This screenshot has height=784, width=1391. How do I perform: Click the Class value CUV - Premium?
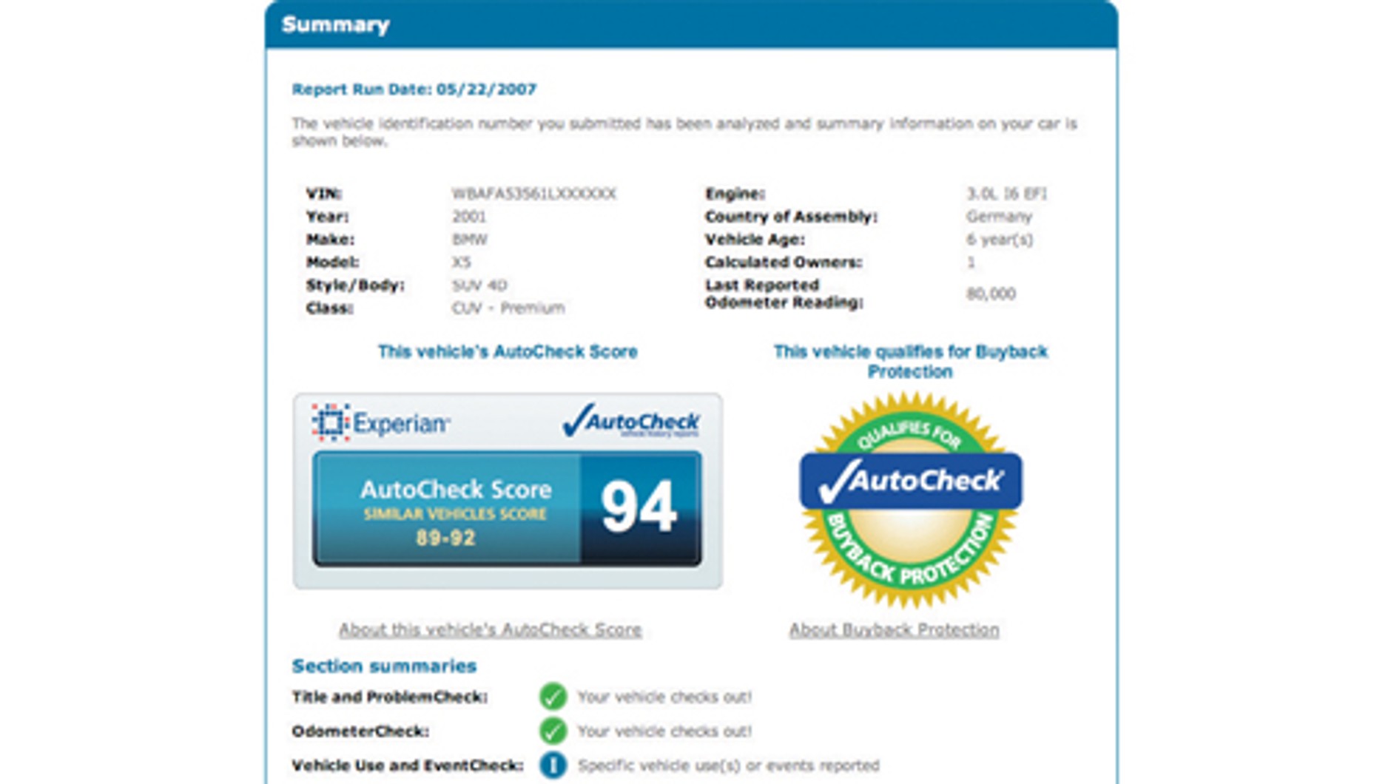(x=508, y=308)
